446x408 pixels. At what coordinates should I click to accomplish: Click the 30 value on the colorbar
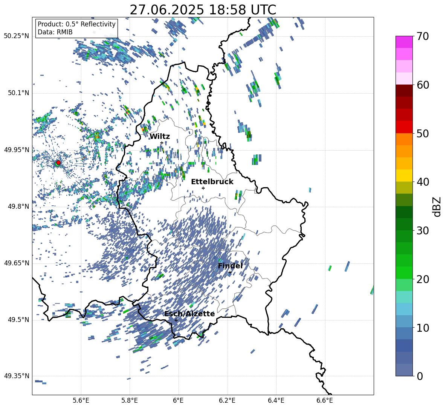(423, 231)
